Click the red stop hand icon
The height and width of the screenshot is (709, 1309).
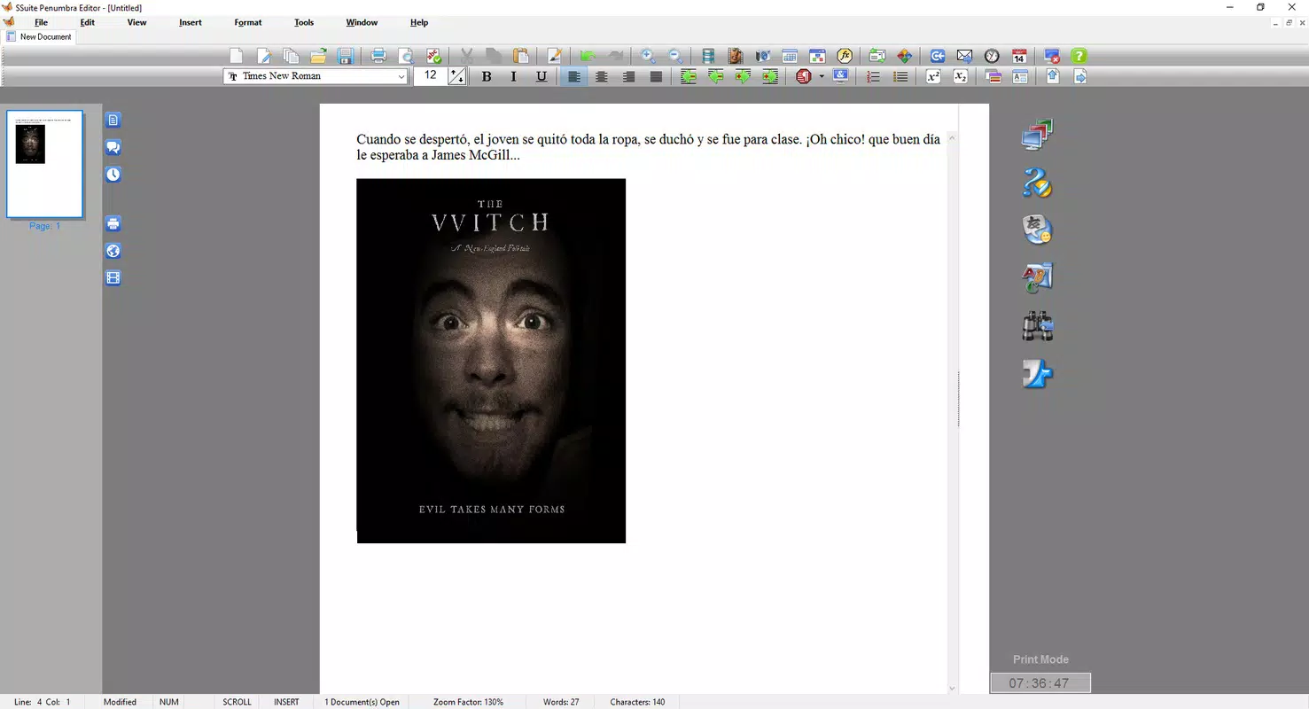tap(804, 77)
